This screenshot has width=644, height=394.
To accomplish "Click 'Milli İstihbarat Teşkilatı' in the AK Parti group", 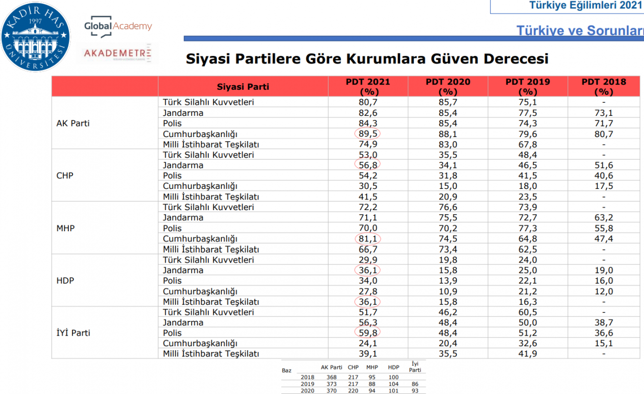I will pyautogui.click(x=211, y=145).
